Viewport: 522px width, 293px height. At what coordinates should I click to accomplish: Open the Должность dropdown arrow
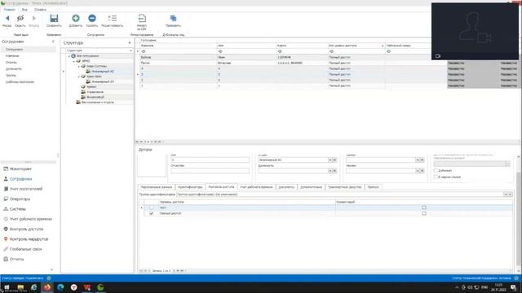(330, 171)
